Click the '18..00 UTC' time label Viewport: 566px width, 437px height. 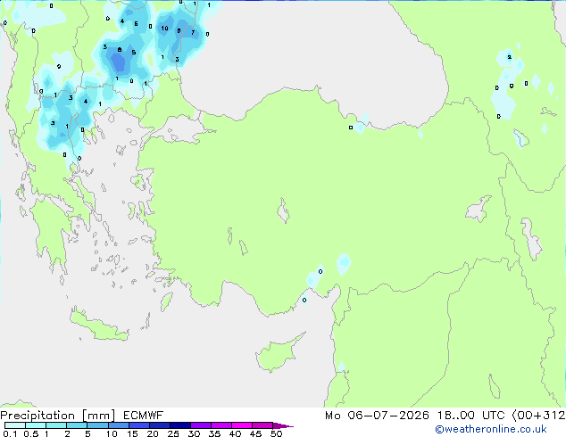point(470,416)
